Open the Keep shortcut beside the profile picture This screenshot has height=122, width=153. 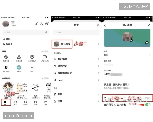pyautogui.click(x=14, y=23)
